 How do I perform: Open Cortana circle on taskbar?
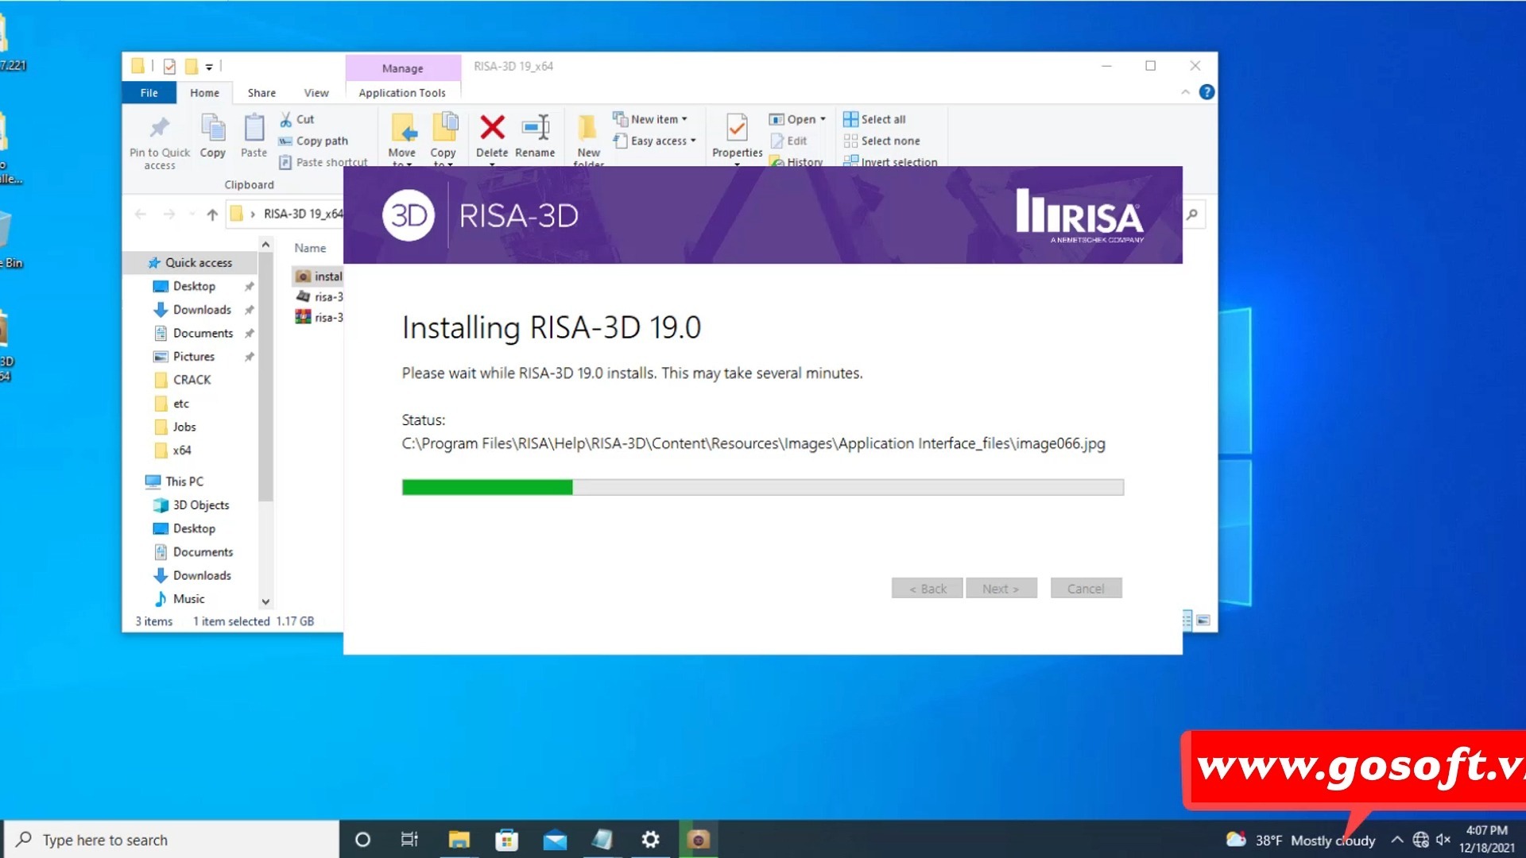pyautogui.click(x=362, y=840)
